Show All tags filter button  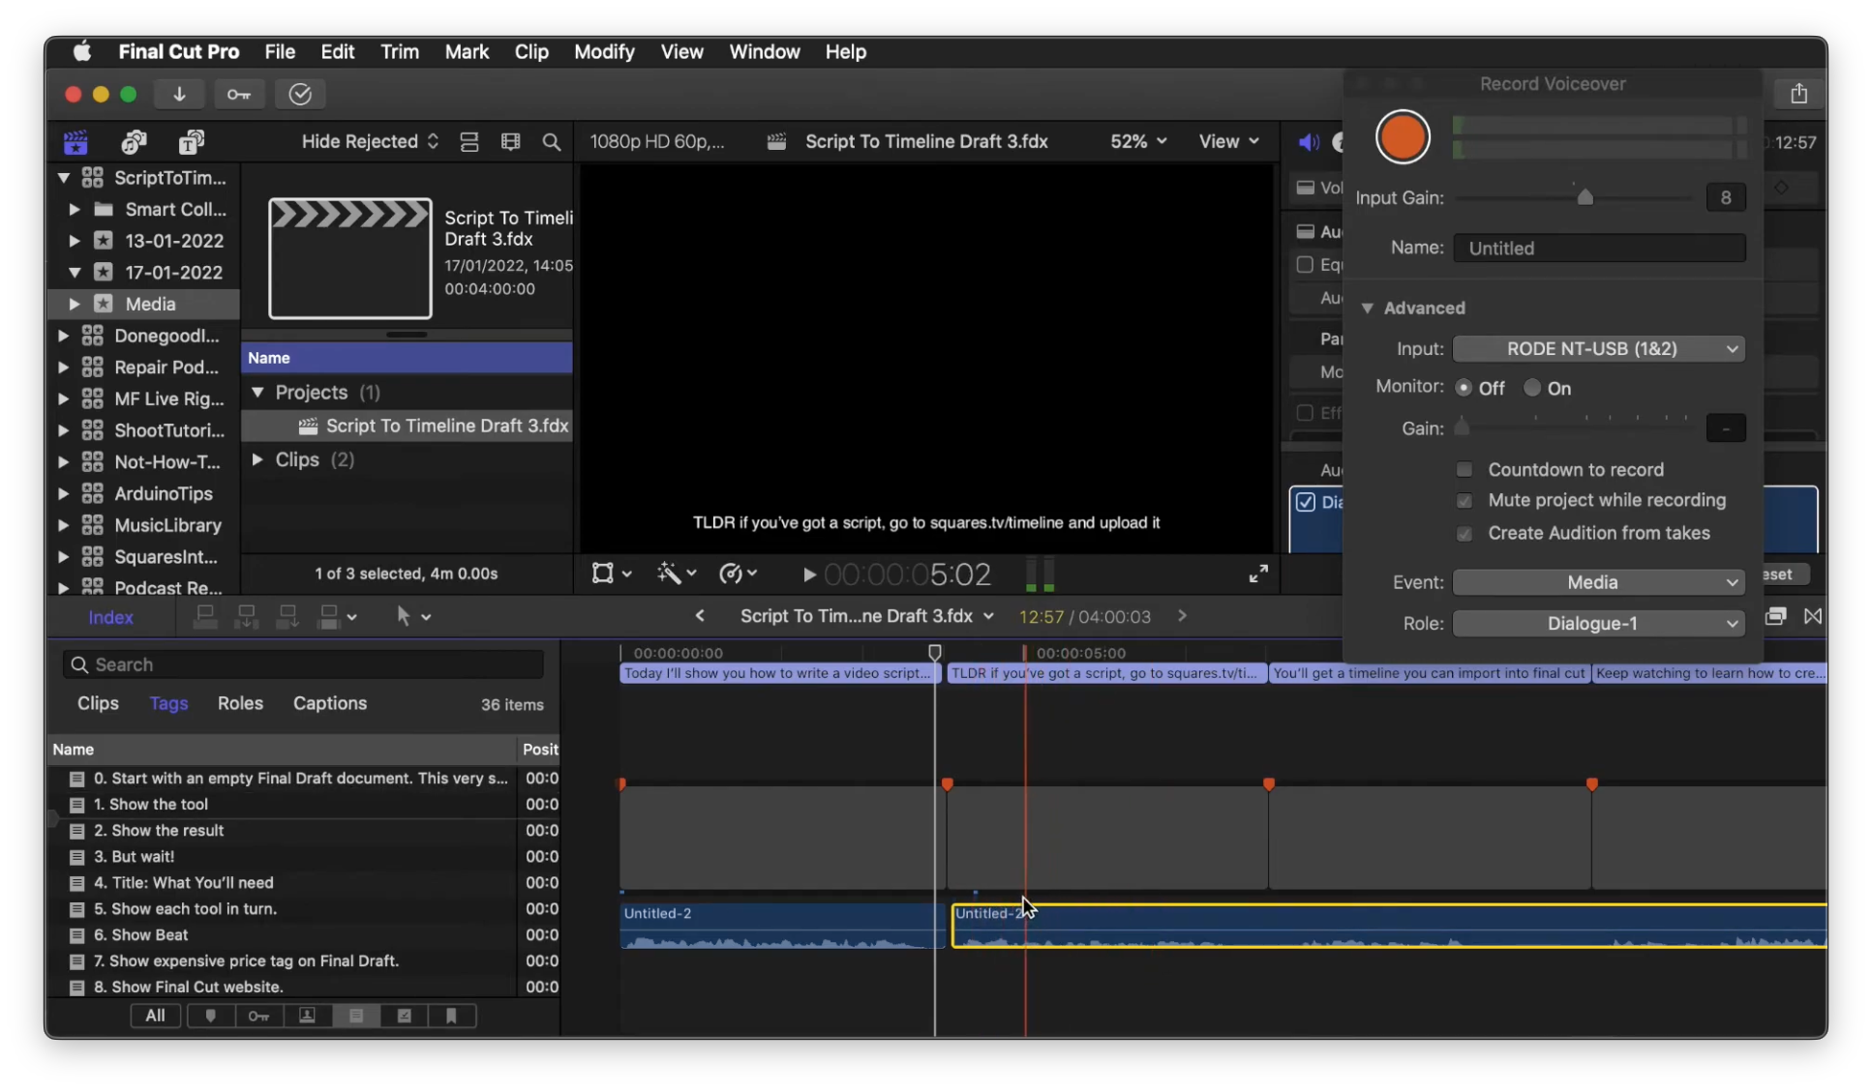(x=155, y=1016)
